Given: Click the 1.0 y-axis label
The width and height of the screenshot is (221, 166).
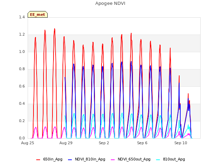Looking at the screenshot, I should (x=22, y=52).
